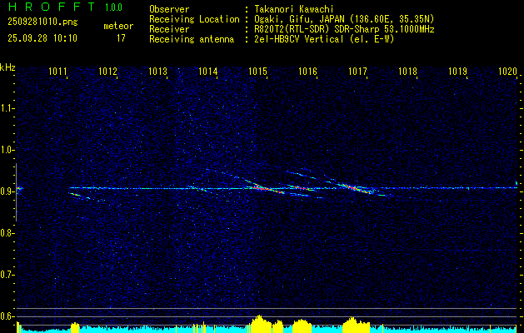Click the 1015 time axis label
The width and height of the screenshot is (524, 333).
coord(257,71)
